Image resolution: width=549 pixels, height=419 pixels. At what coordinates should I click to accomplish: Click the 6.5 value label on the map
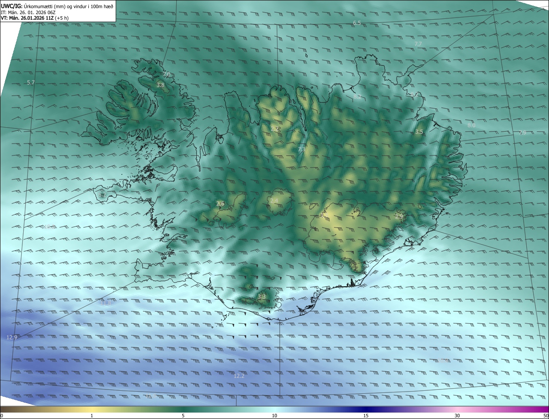pyautogui.click(x=357, y=23)
